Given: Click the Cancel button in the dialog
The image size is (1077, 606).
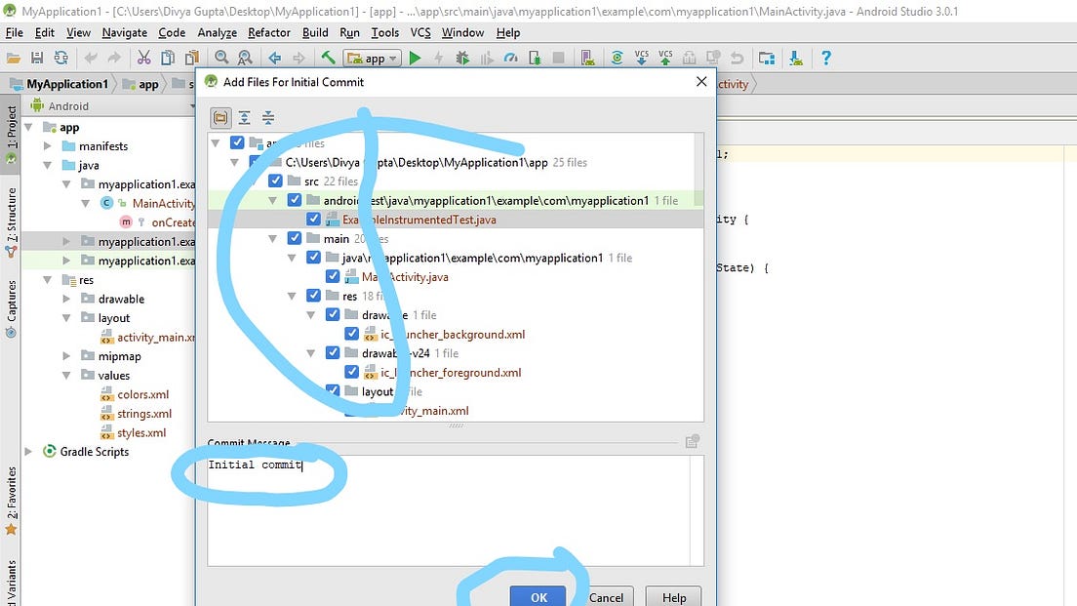Looking at the screenshot, I should coord(606,597).
